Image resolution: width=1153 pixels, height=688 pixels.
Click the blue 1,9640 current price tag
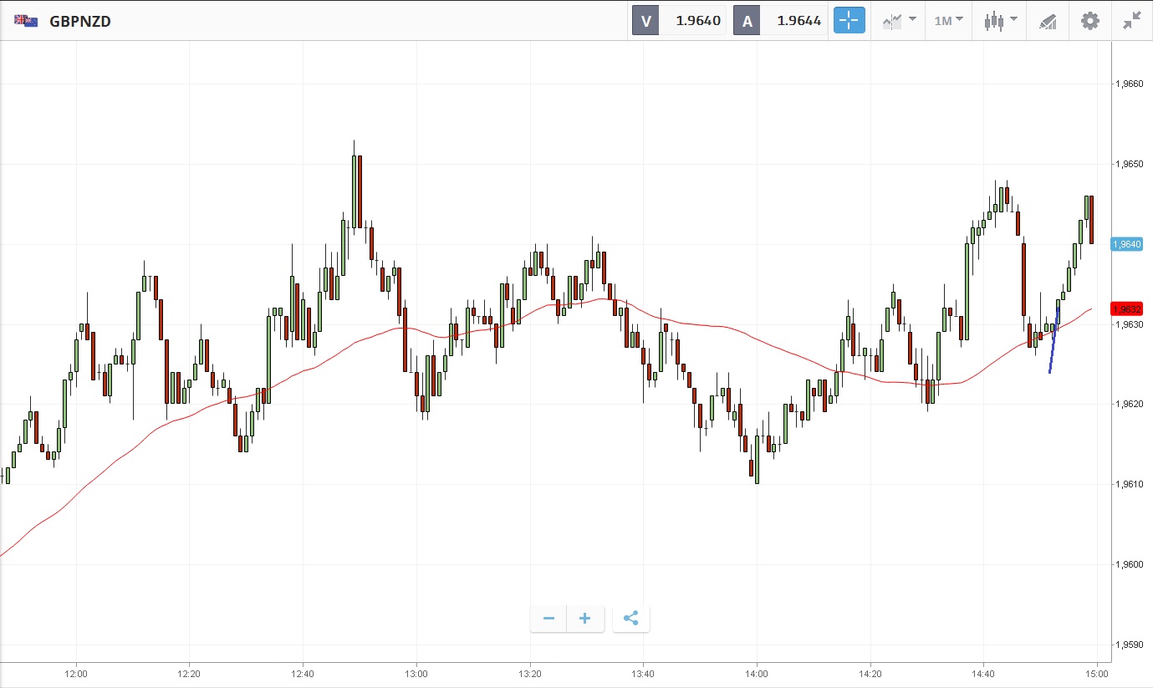coord(1126,244)
